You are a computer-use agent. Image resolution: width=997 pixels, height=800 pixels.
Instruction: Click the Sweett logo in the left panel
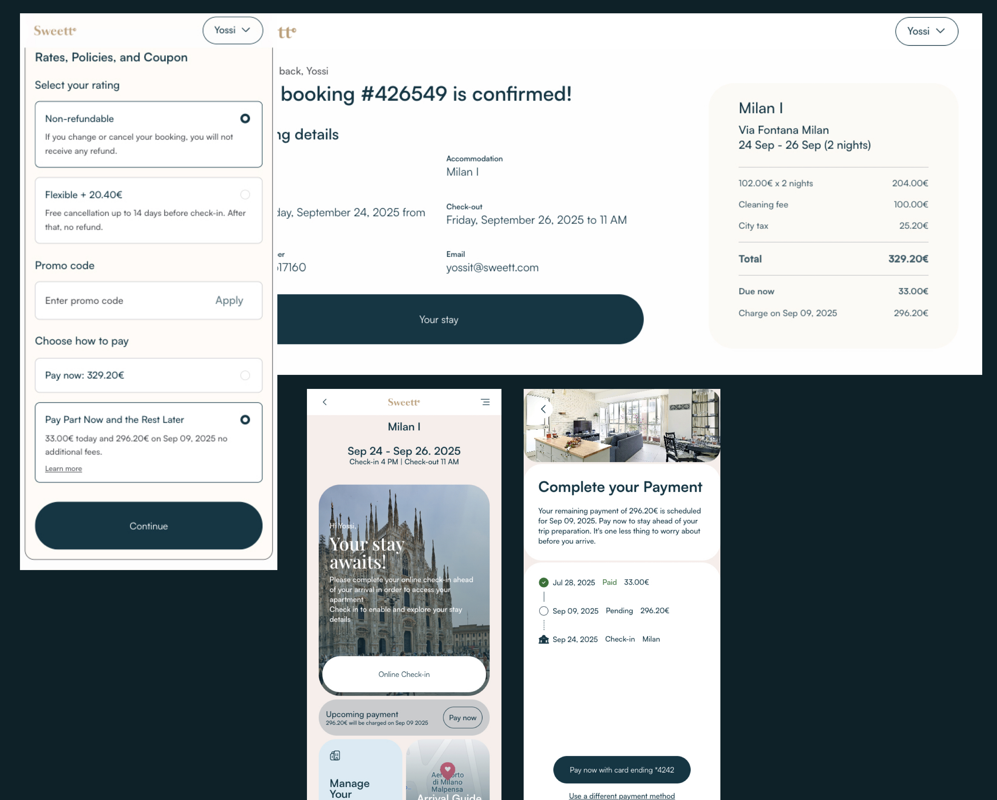55,31
